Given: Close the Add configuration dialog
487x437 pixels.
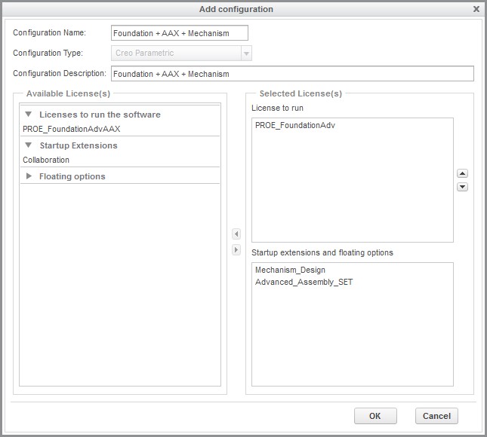Looking at the screenshot, I should click(476, 9).
